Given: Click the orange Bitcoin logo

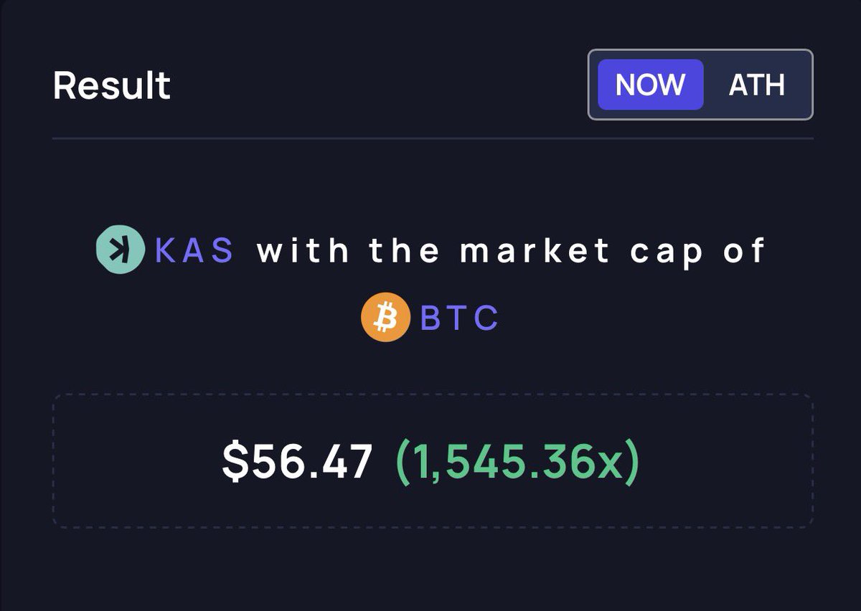Looking at the screenshot, I should point(385,317).
